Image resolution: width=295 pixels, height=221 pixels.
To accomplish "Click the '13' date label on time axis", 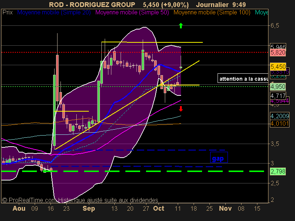I will pos(114,208).
